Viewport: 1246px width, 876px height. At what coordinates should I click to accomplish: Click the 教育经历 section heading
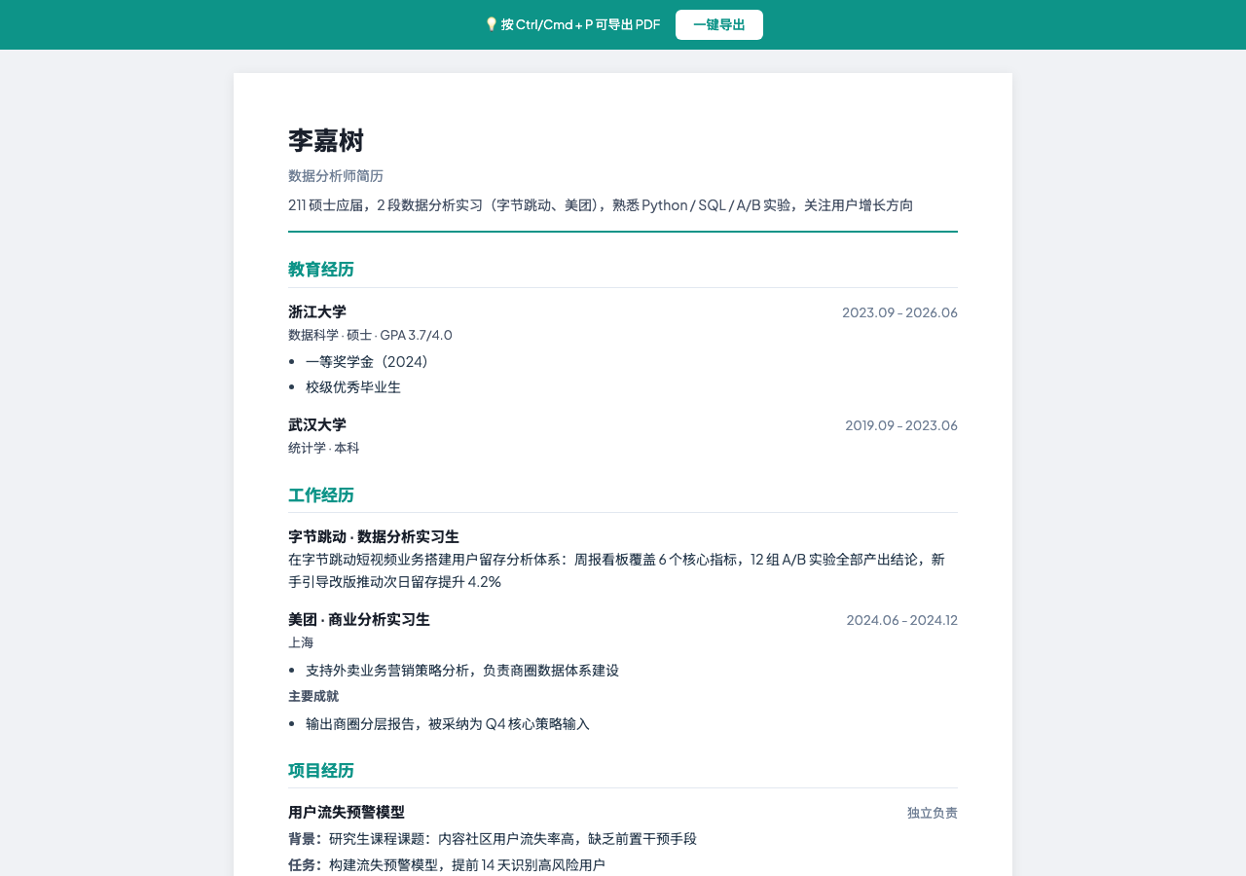(x=321, y=270)
